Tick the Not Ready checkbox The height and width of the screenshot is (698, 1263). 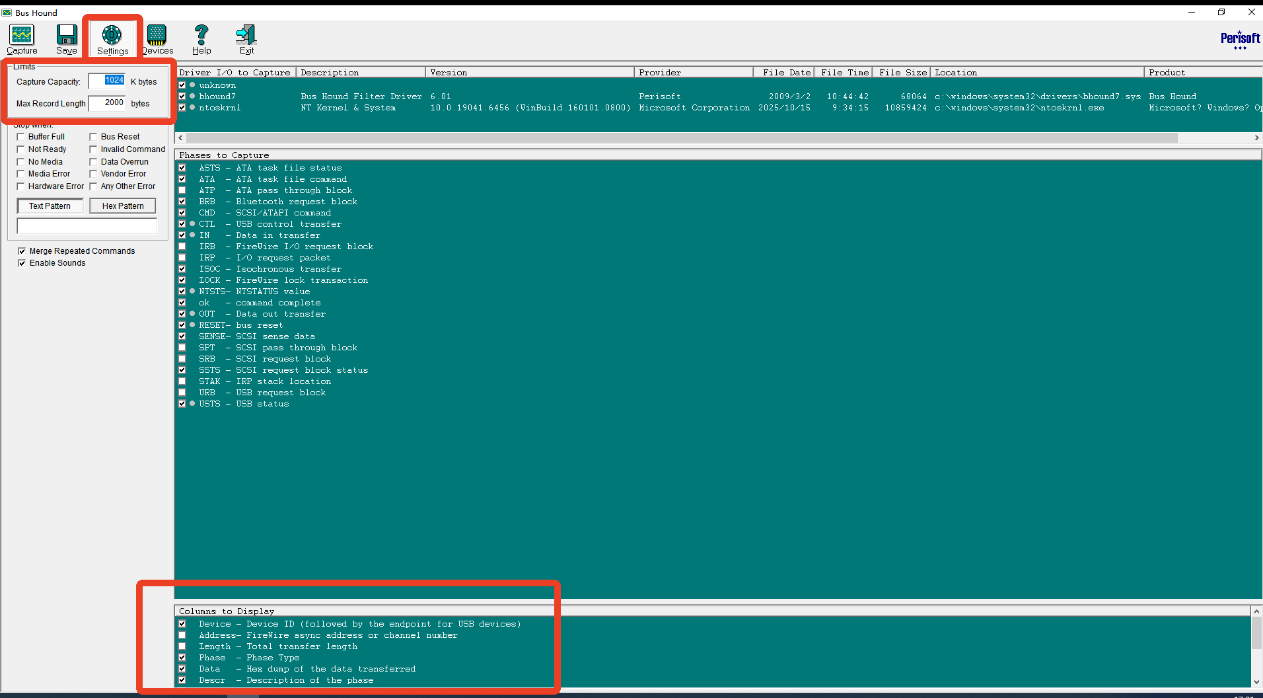tap(20, 149)
